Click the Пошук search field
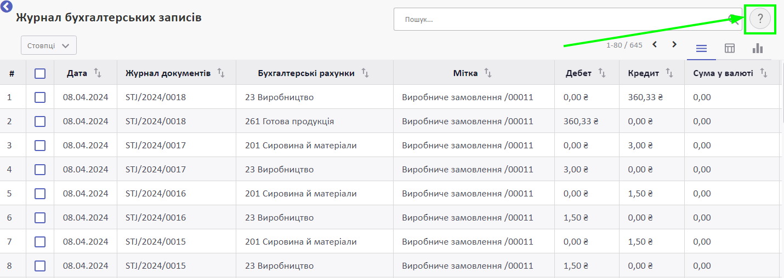Viewport: 784px width, 278px height. pos(567,19)
